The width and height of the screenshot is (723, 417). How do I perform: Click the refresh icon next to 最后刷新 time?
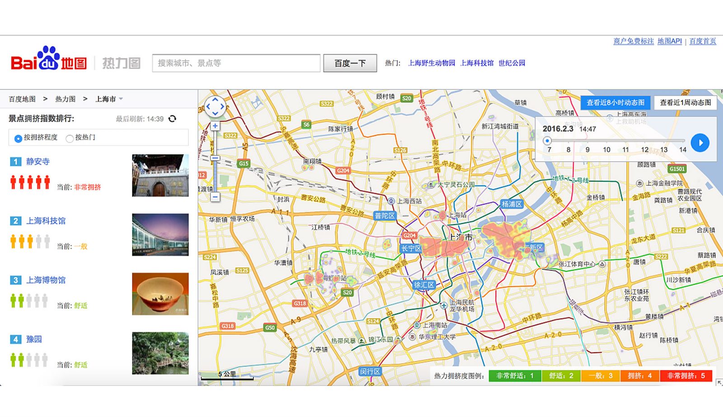tap(172, 119)
